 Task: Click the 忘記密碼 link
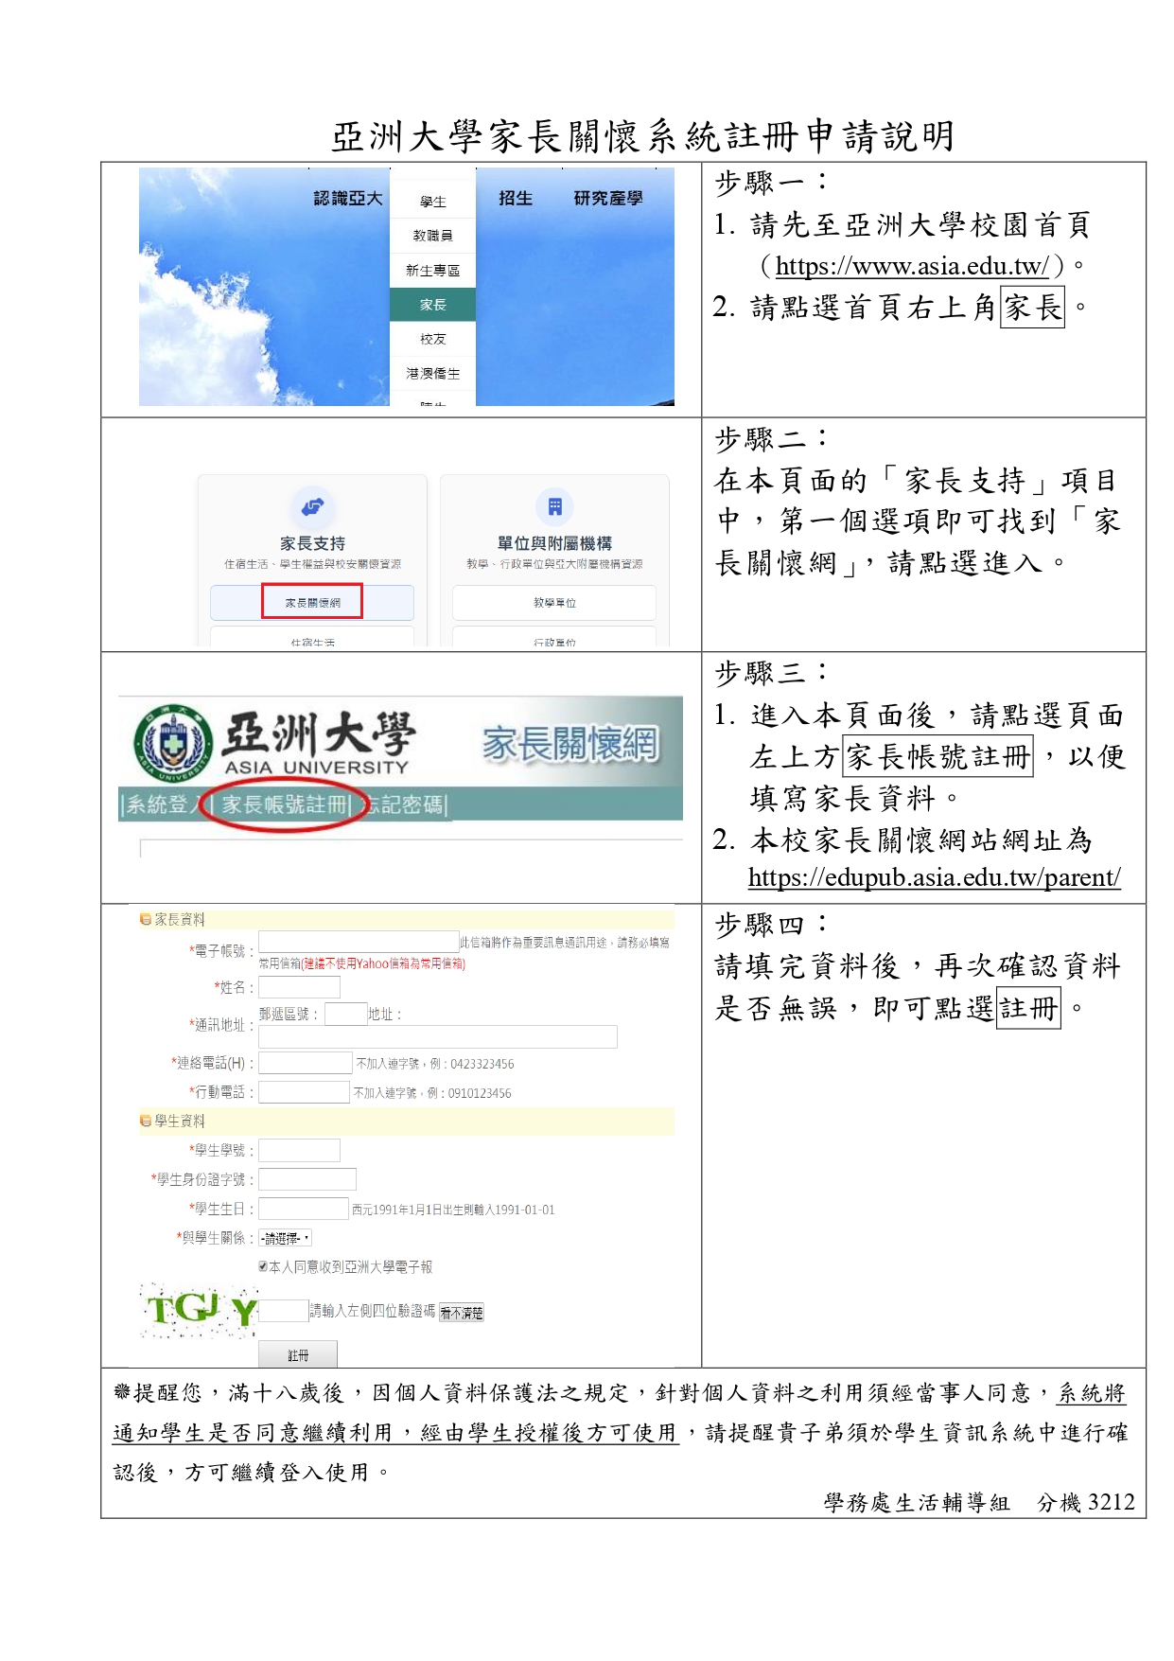point(405,804)
